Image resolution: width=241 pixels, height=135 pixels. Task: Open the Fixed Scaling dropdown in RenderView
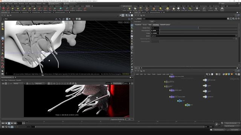coord(118,83)
